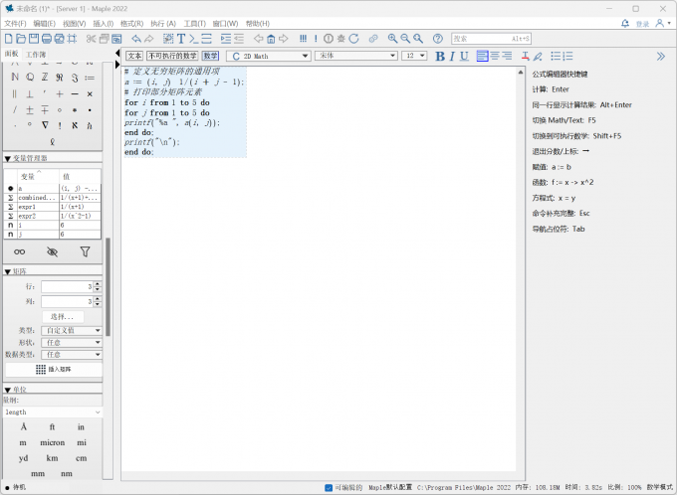Insert a Maple prompt with the >_ icon
This screenshot has height=495, width=677.
194,39
